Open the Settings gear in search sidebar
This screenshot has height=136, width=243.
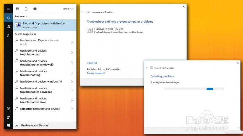point(8,108)
